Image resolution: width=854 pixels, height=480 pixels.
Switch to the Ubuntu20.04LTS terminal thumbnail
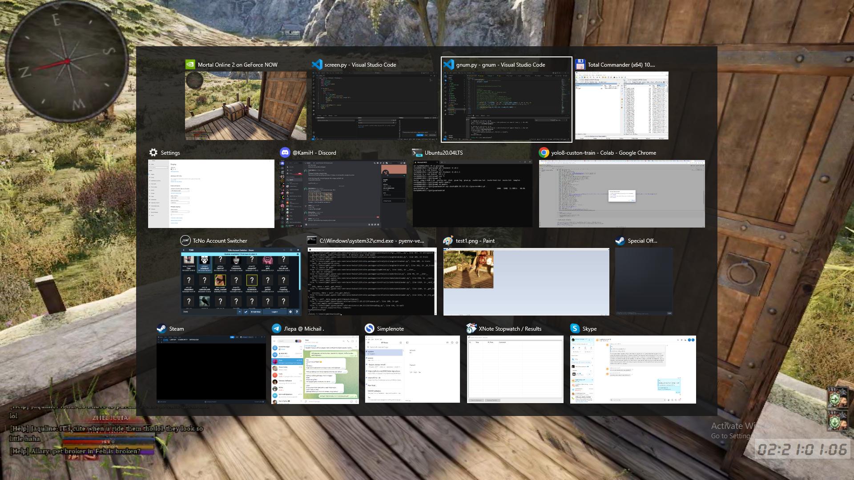tap(472, 194)
